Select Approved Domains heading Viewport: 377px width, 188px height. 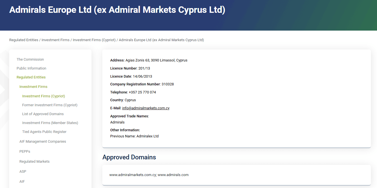pos(129,157)
